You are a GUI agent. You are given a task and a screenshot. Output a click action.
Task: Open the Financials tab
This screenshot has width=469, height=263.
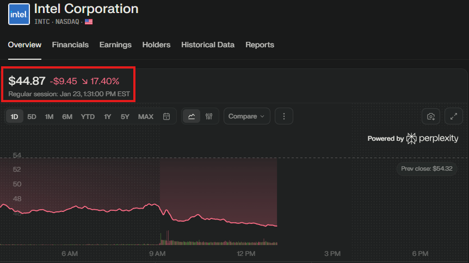[70, 45]
